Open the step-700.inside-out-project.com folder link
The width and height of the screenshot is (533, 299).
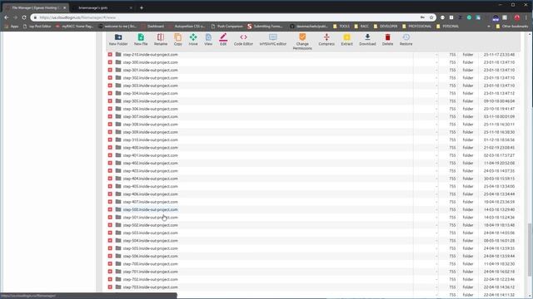pos(150,264)
